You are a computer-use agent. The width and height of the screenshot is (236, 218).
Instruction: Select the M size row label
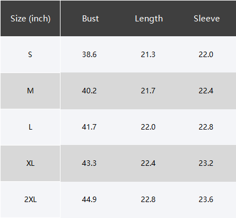pyautogui.click(x=30, y=91)
